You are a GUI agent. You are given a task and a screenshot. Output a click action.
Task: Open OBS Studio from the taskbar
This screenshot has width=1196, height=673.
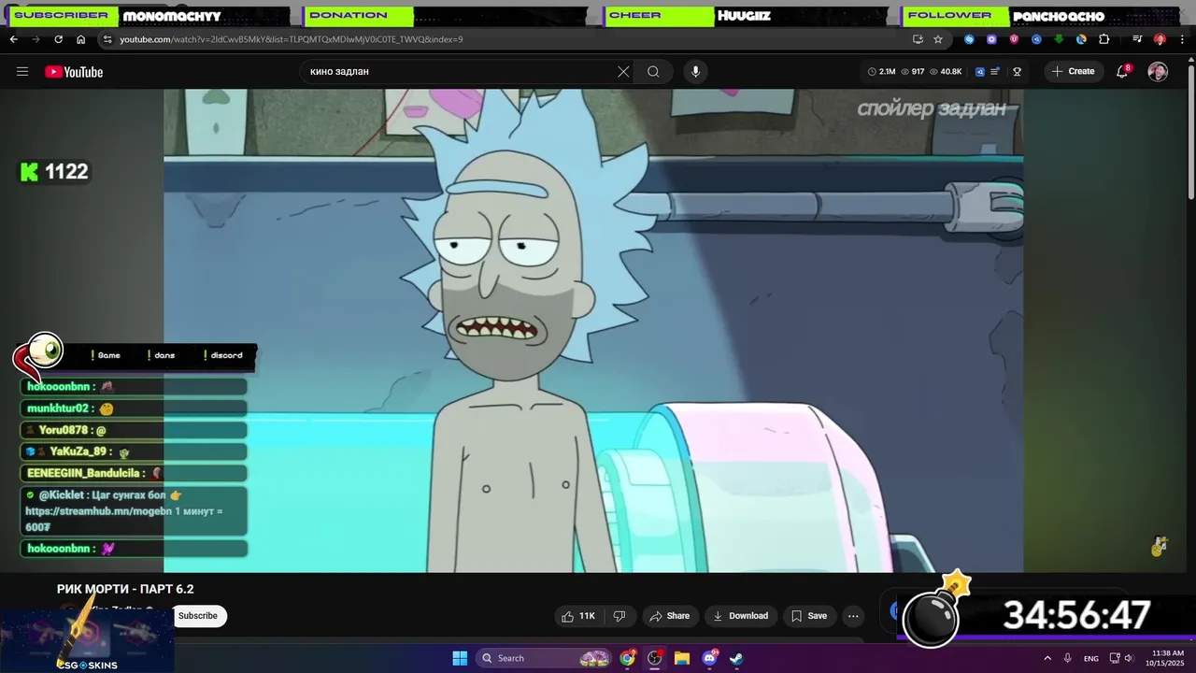click(x=655, y=658)
